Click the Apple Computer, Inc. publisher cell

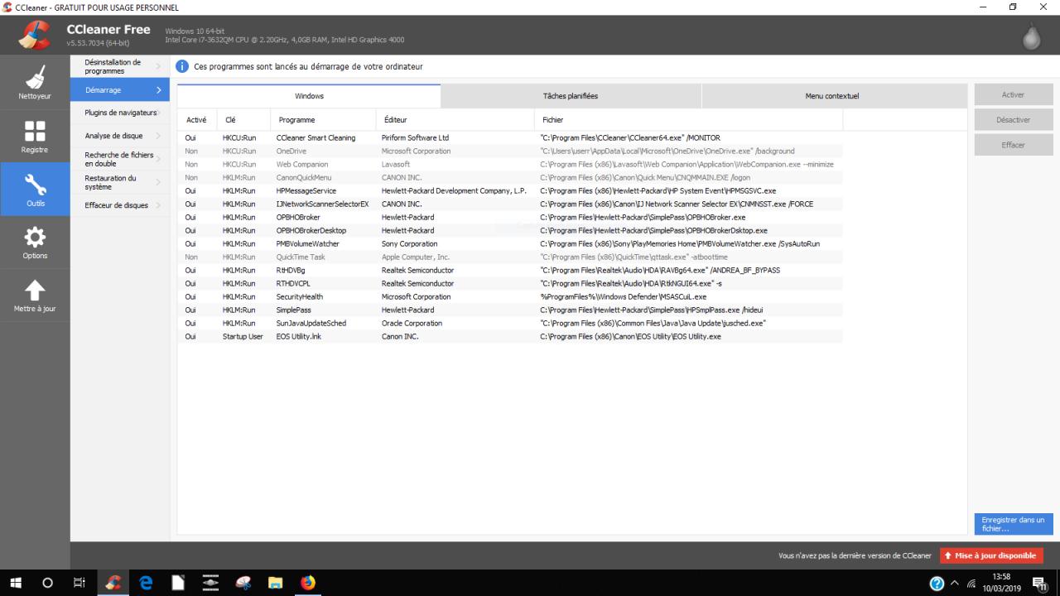[416, 257]
